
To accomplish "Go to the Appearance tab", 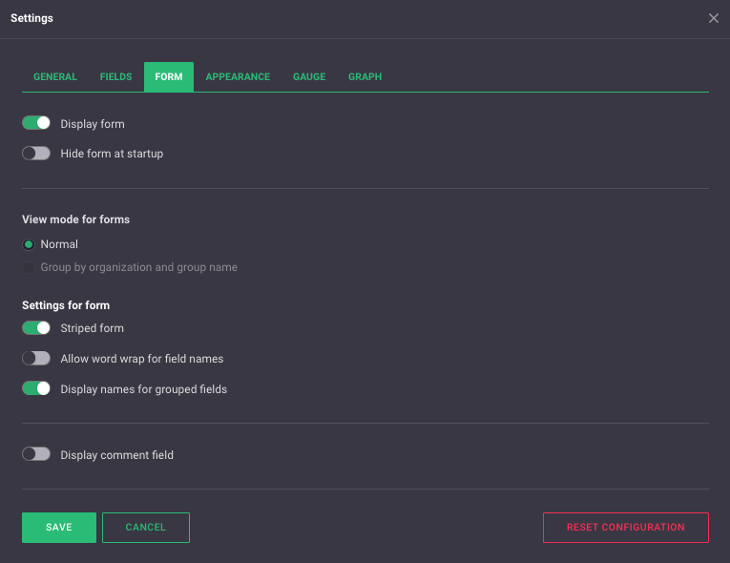I will (x=238, y=77).
